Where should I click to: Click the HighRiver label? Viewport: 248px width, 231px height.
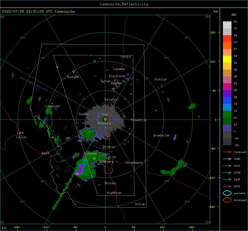pos(114,193)
